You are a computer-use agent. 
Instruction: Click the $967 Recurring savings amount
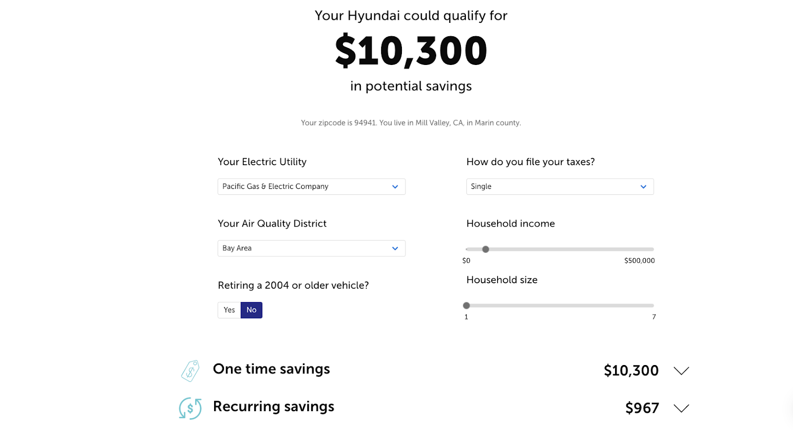pyautogui.click(x=642, y=408)
